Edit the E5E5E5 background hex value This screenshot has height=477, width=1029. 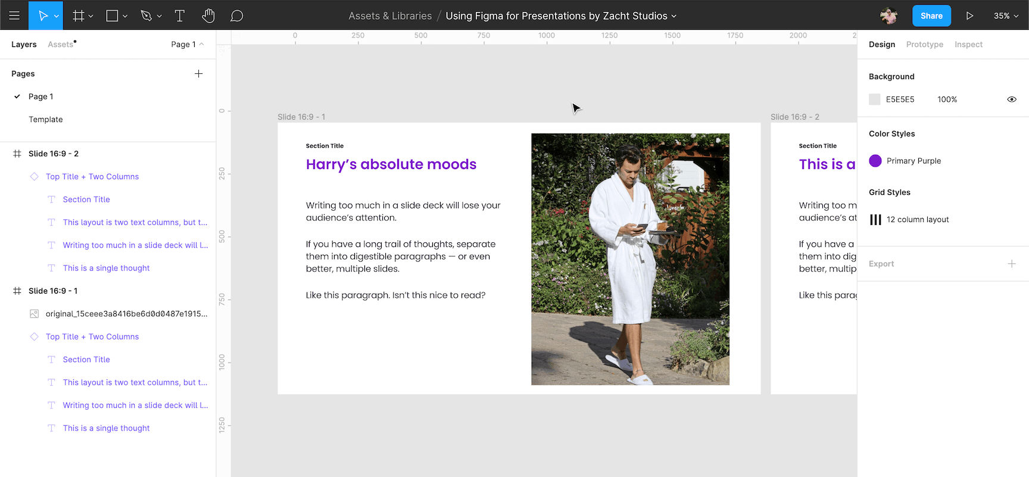900,99
